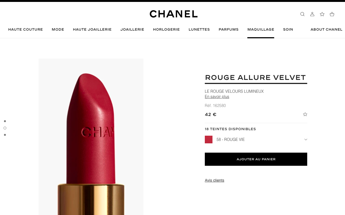Open the shopping bag icon
The height and width of the screenshot is (215, 345).
pos(332,14)
